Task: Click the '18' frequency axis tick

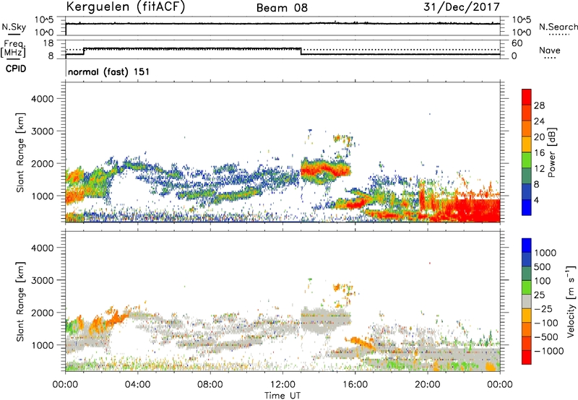Action: tap(48, 43)
